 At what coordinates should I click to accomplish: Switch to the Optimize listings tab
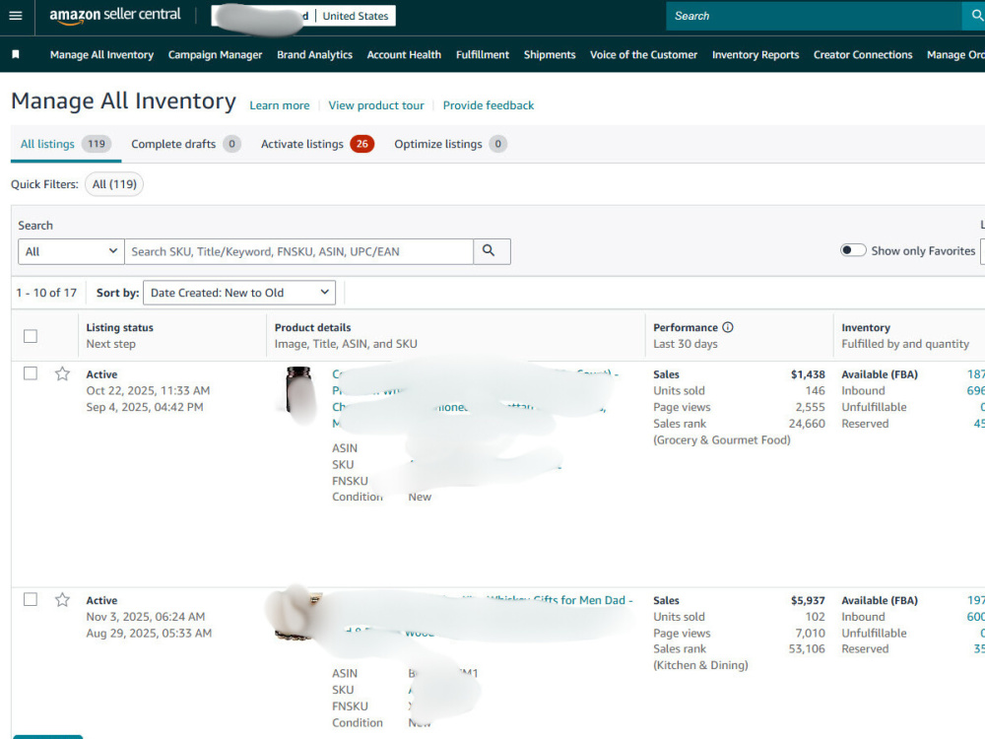450,144
